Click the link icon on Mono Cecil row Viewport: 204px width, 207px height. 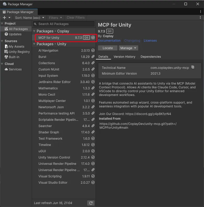[93, 95]
